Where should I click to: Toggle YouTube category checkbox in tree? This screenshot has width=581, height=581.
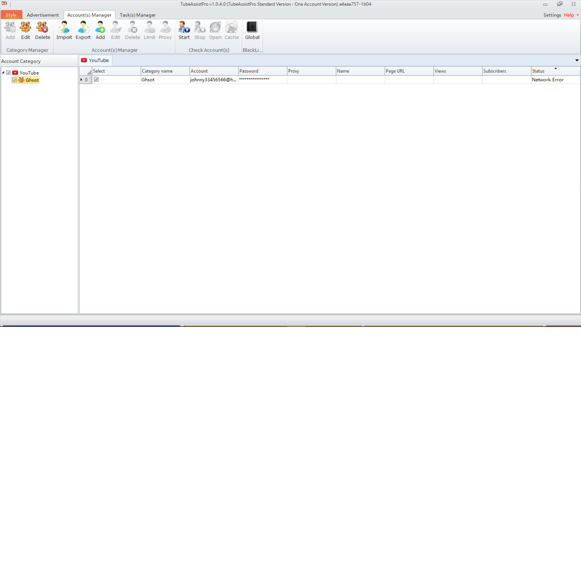pos(8,73)
